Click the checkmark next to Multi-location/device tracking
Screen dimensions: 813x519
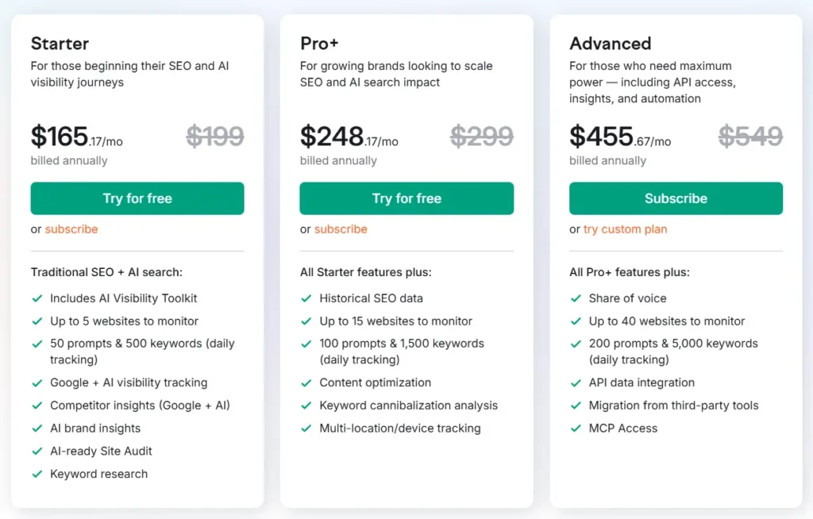[x=306, y=429]
